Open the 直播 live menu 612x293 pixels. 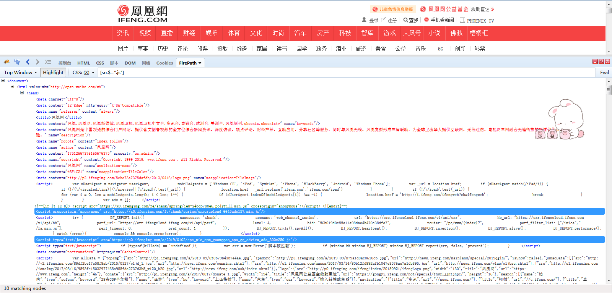click(167, 33)
